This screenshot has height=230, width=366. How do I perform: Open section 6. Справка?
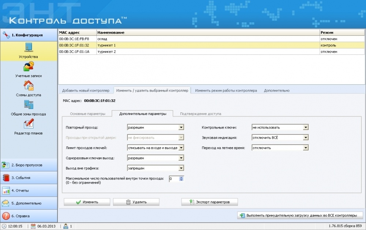click(x=29, y=216)
